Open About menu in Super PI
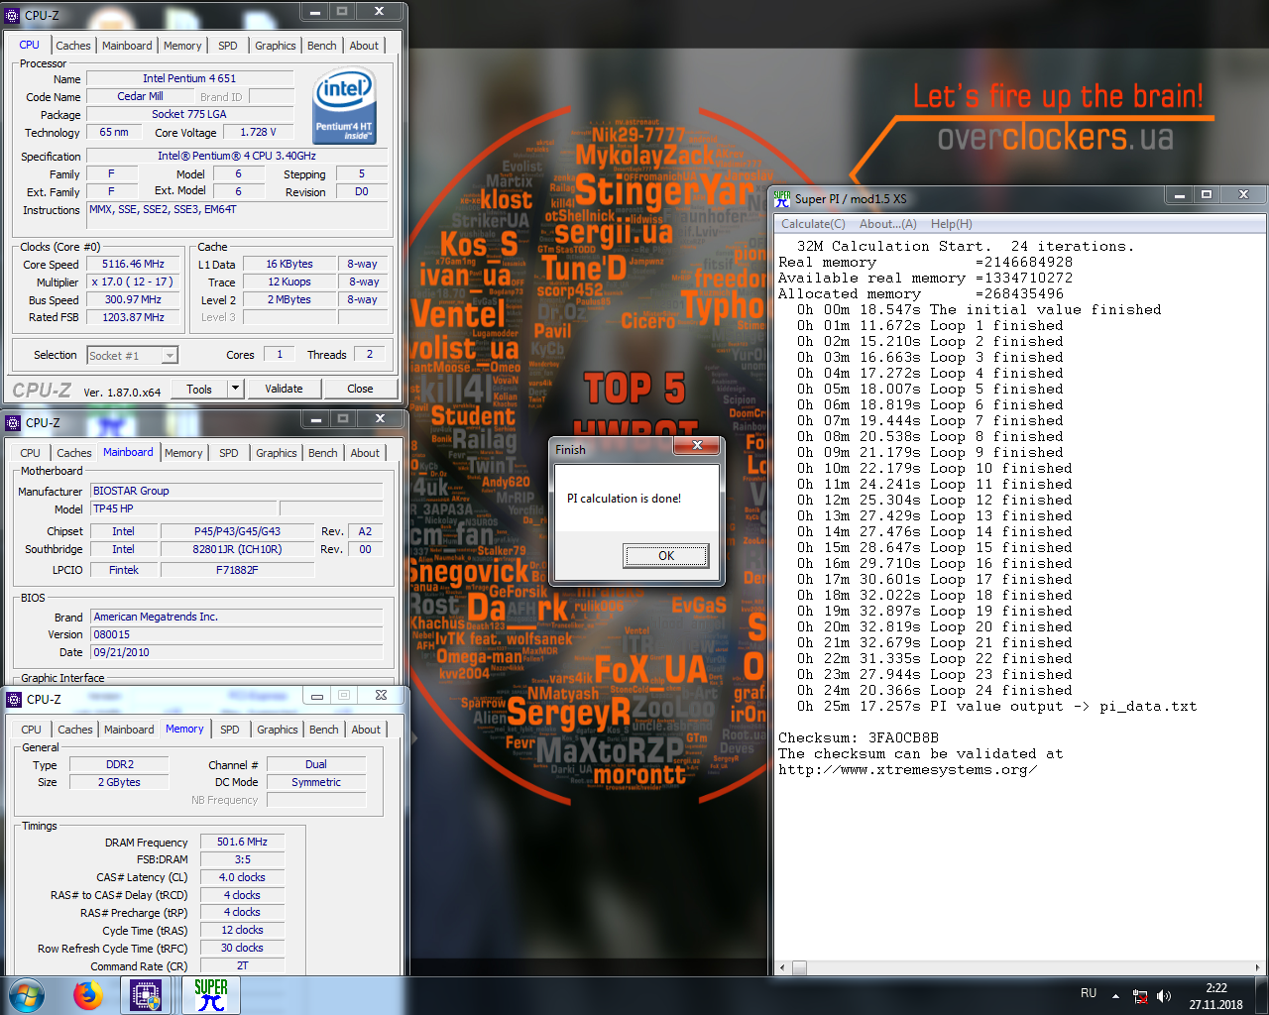1269x1015 pixels. tap(887, 224)
